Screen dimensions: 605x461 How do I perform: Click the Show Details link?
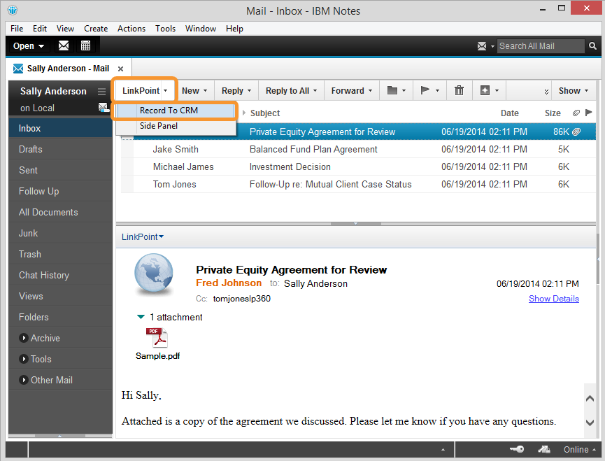point(554,299)
